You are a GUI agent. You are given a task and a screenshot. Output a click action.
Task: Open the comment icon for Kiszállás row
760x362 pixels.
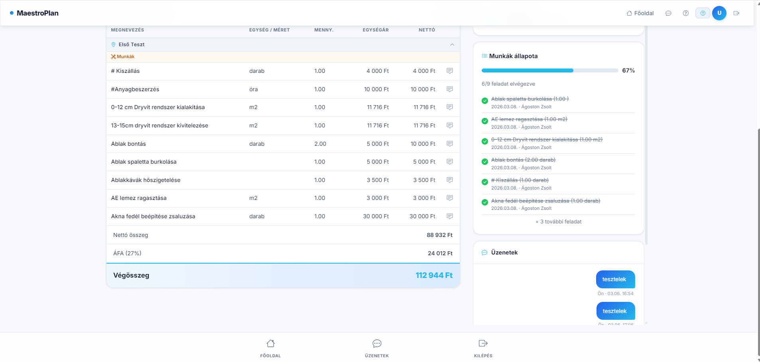(x=449, y=71)
